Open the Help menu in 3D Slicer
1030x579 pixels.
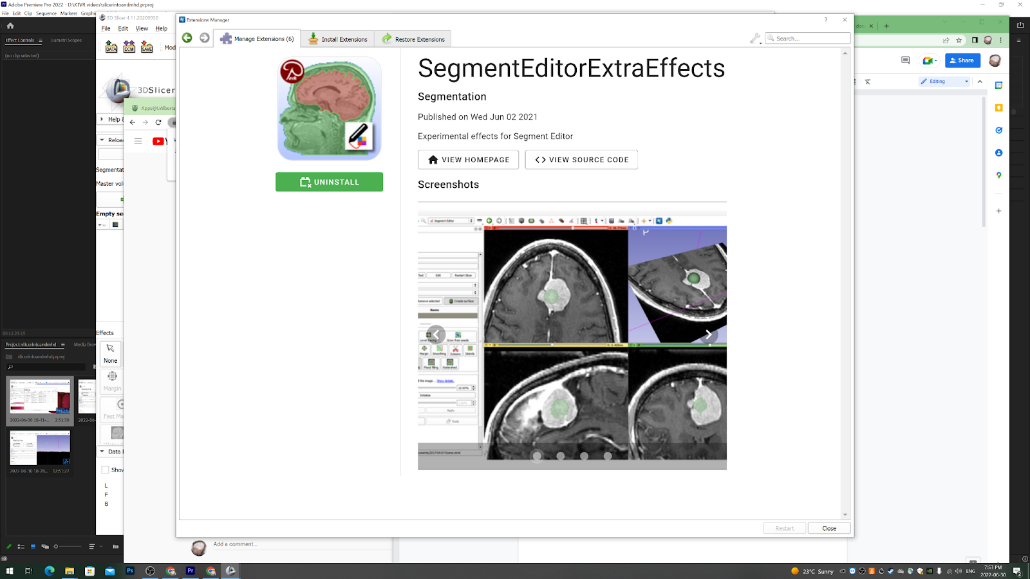[x=162, y=28]
